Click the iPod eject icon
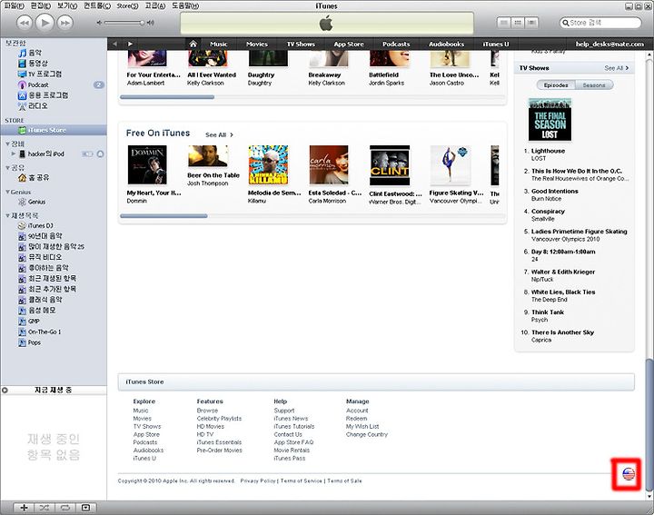Image resolution: width=654 pixels, height=515 pixels. [100, 154]
